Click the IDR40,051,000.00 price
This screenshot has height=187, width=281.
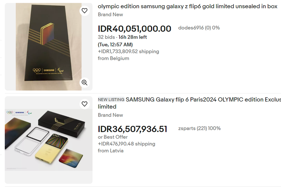(x=135, y=29)
